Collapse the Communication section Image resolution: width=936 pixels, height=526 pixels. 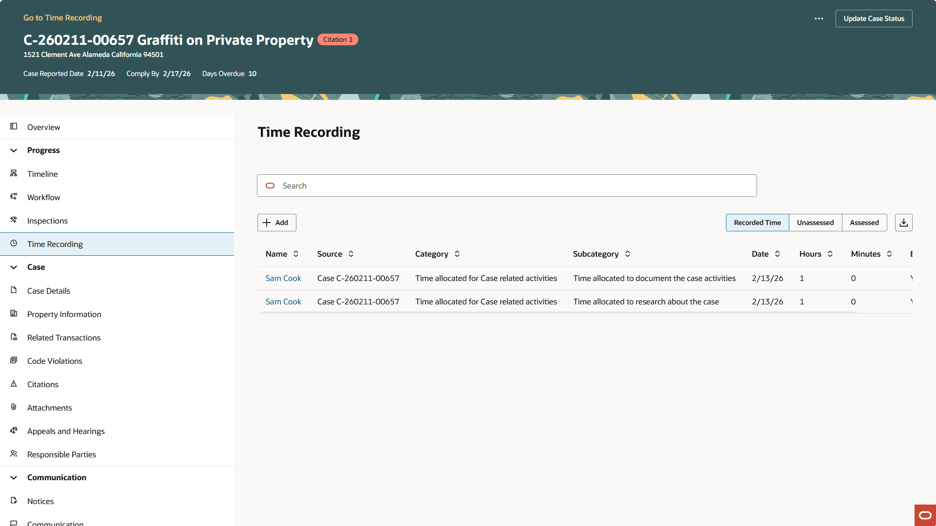[13, 477]
